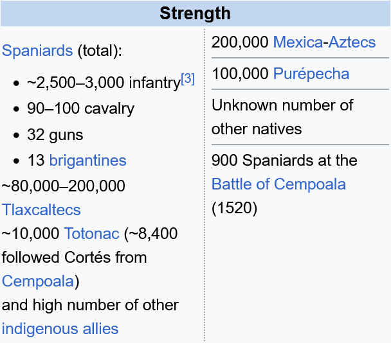Click the '~80,000–200,000' figure text
This screenshot has width=391, height=343.
click(63, 186)
